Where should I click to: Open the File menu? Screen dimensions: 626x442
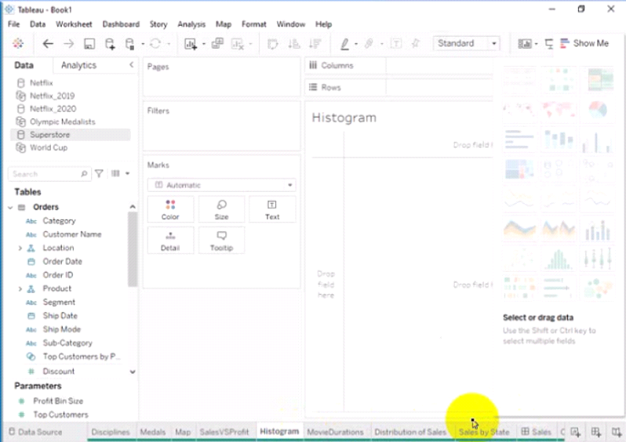(x=13, y=24)
